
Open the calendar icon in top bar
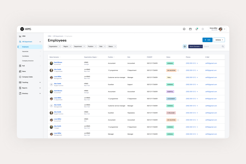pyautogui.click(x=190, y=29)
